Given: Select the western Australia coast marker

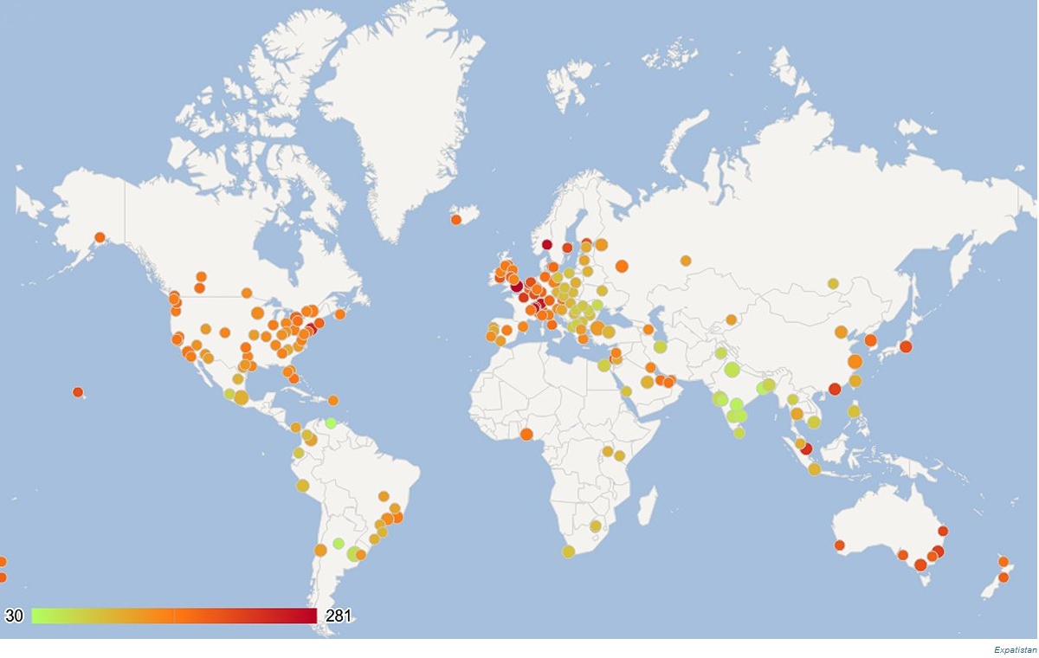Looking at the screenshot, I should (x=839, y=545).
